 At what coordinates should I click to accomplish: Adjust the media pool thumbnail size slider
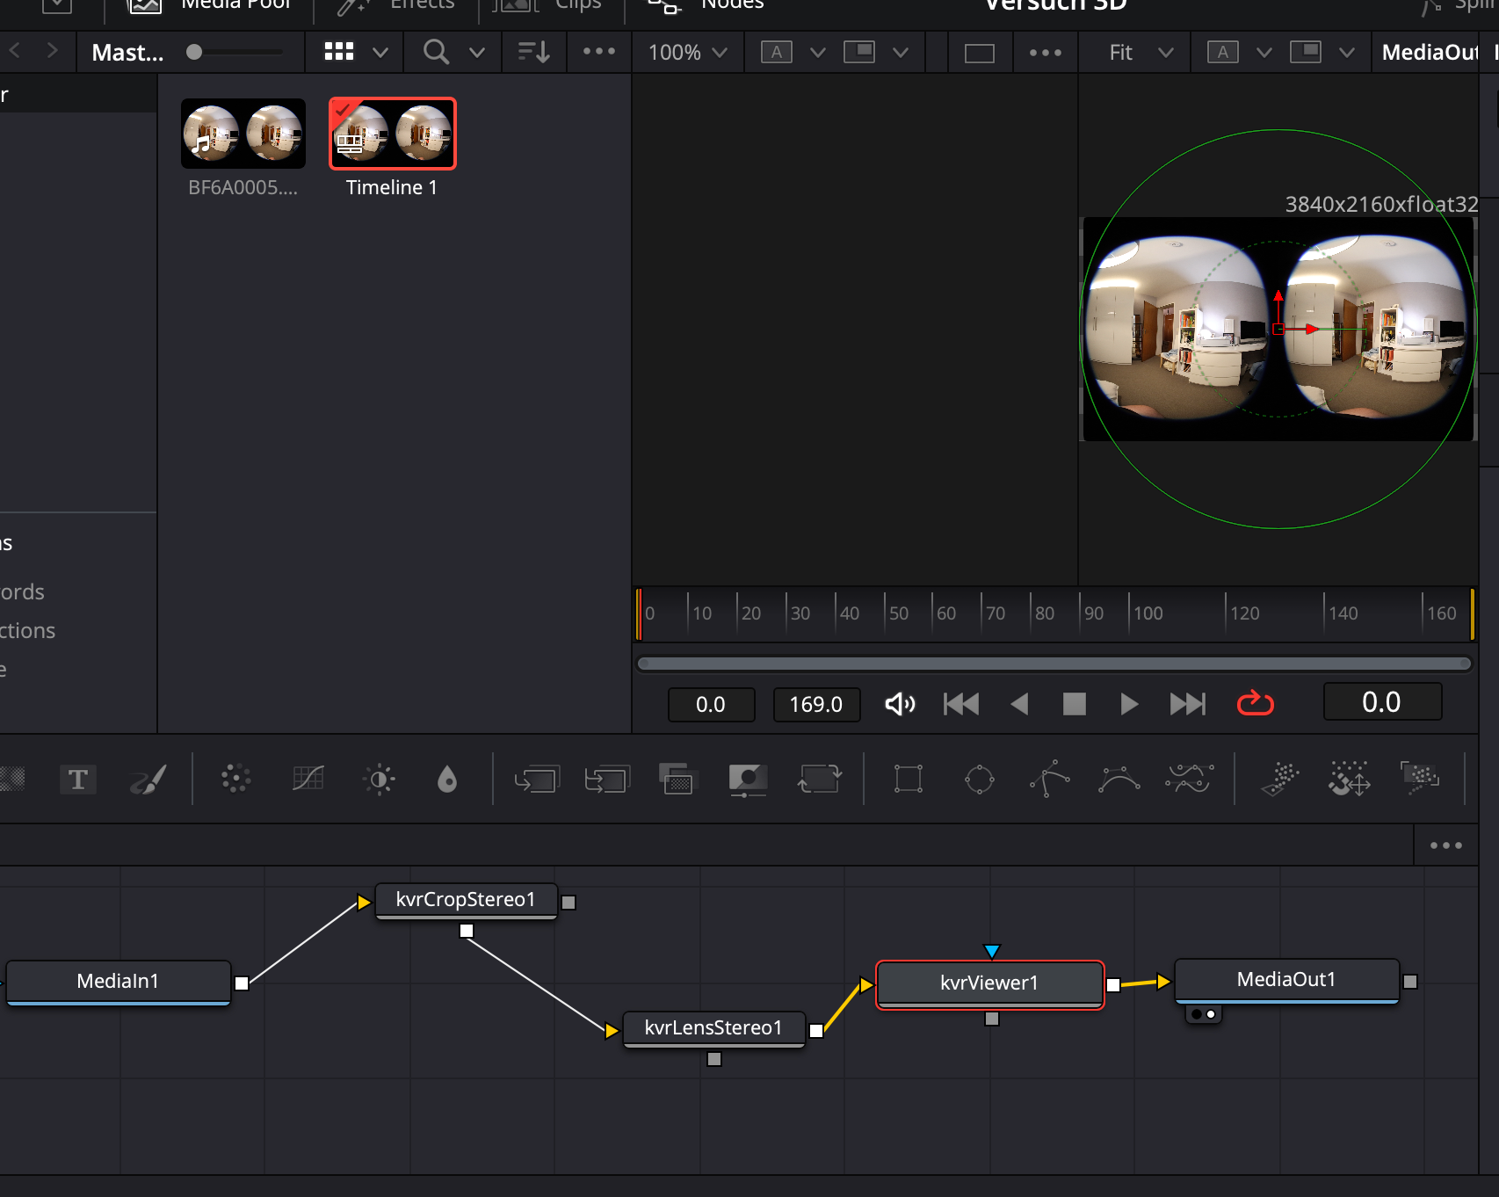pyautogui.click(x=195, y=52)
